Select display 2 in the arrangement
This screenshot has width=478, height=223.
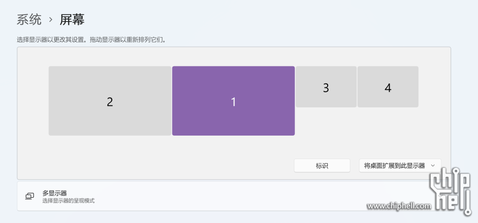(110, 101)
